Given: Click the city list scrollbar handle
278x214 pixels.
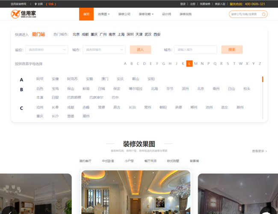Looking at the screenshot, I should pos(263,79).
